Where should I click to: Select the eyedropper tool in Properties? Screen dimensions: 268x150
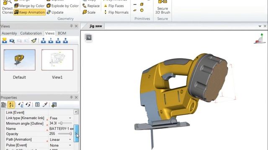[x=45, y=105]
